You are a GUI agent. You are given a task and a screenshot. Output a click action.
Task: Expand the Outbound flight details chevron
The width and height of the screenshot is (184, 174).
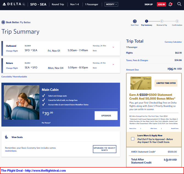pos(113,47)
